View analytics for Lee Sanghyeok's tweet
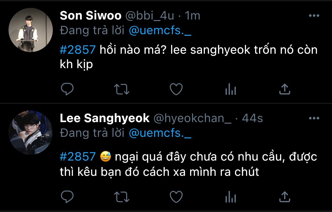This screenshot has width=332, height=212. point(230,197)
